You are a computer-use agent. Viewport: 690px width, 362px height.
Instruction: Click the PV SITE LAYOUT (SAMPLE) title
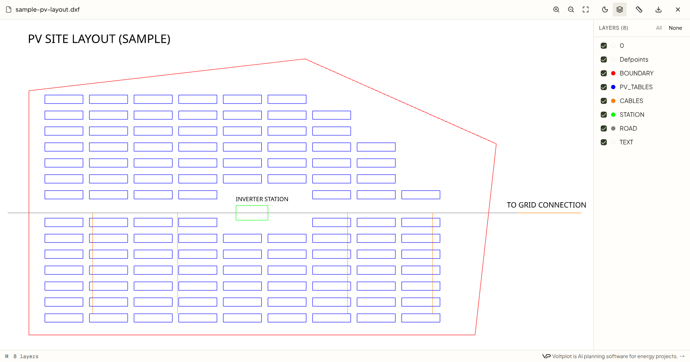[x=99, y=39]
